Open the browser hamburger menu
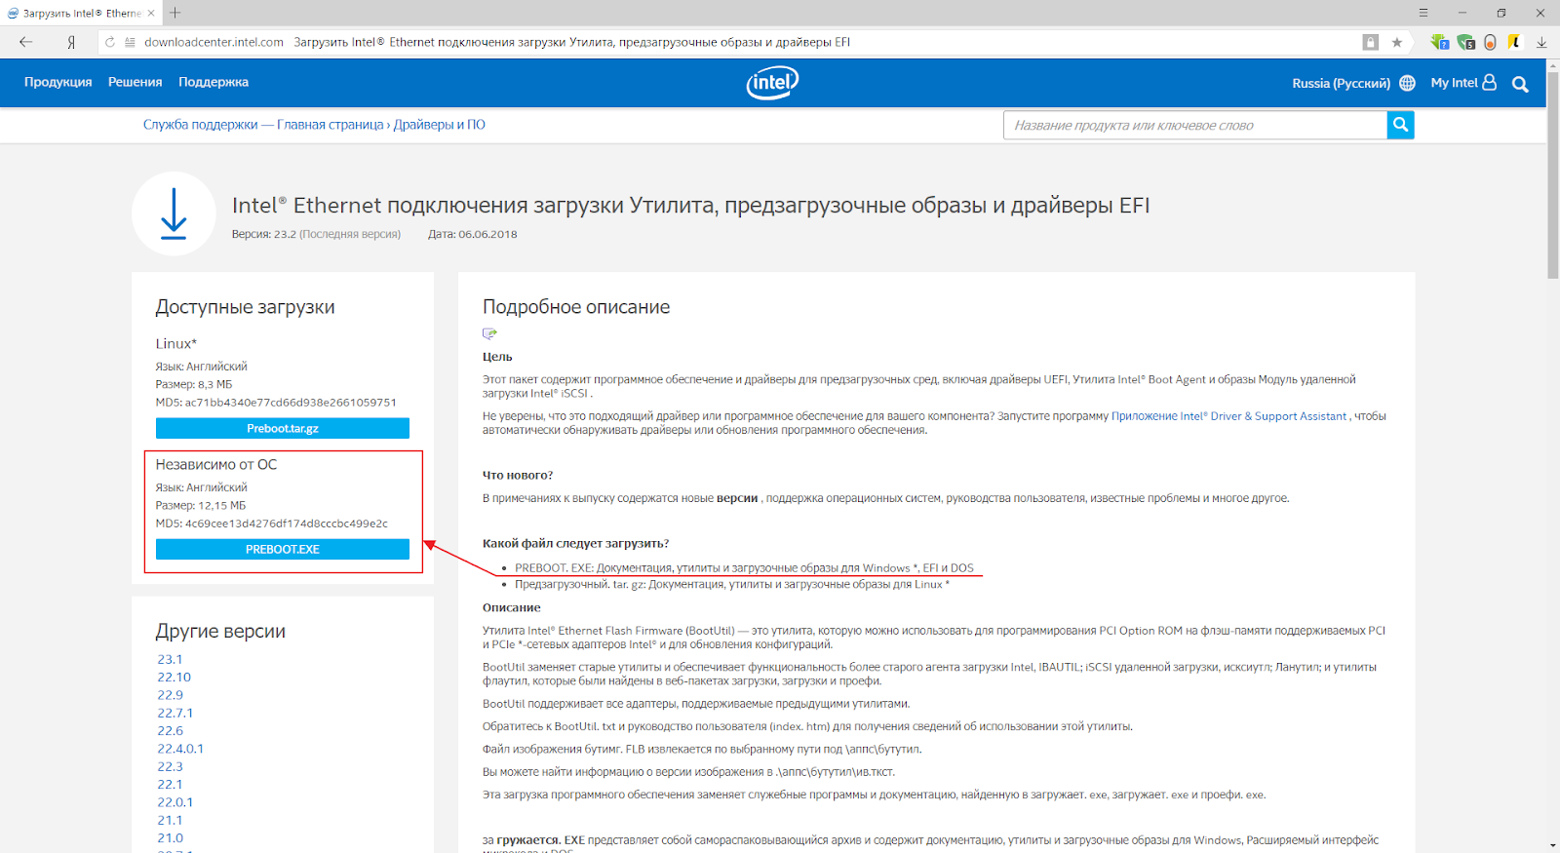This screenshot has width=1560, height=853. click(x=1423, y=13)
